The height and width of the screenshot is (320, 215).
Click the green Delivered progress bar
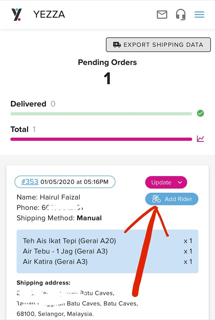click(101, 114)
